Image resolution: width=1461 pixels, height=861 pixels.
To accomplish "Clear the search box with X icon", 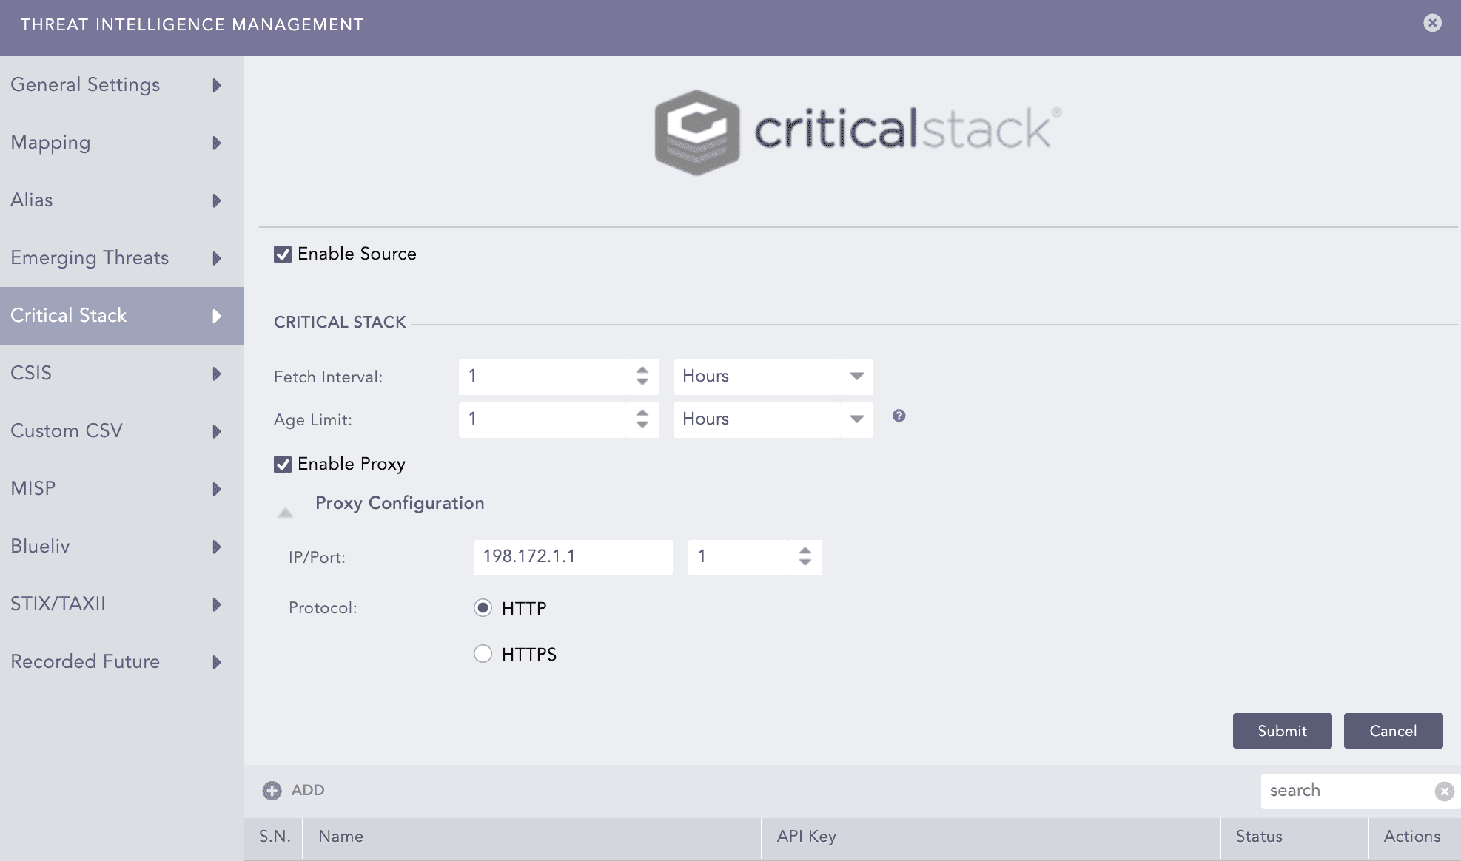I will 1443,791.
